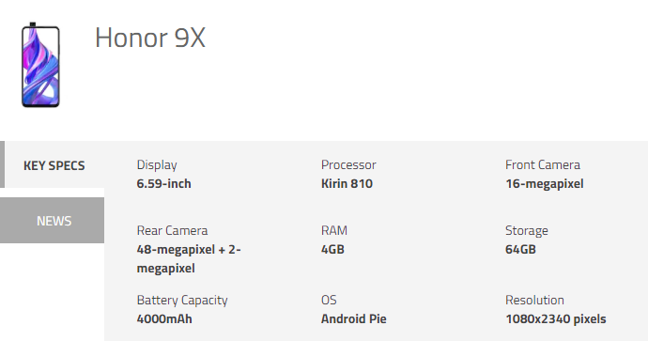The height and width of the screenshot is (341, 648).
Task: Select the 4GB RAM value
Action: [332, 249]
